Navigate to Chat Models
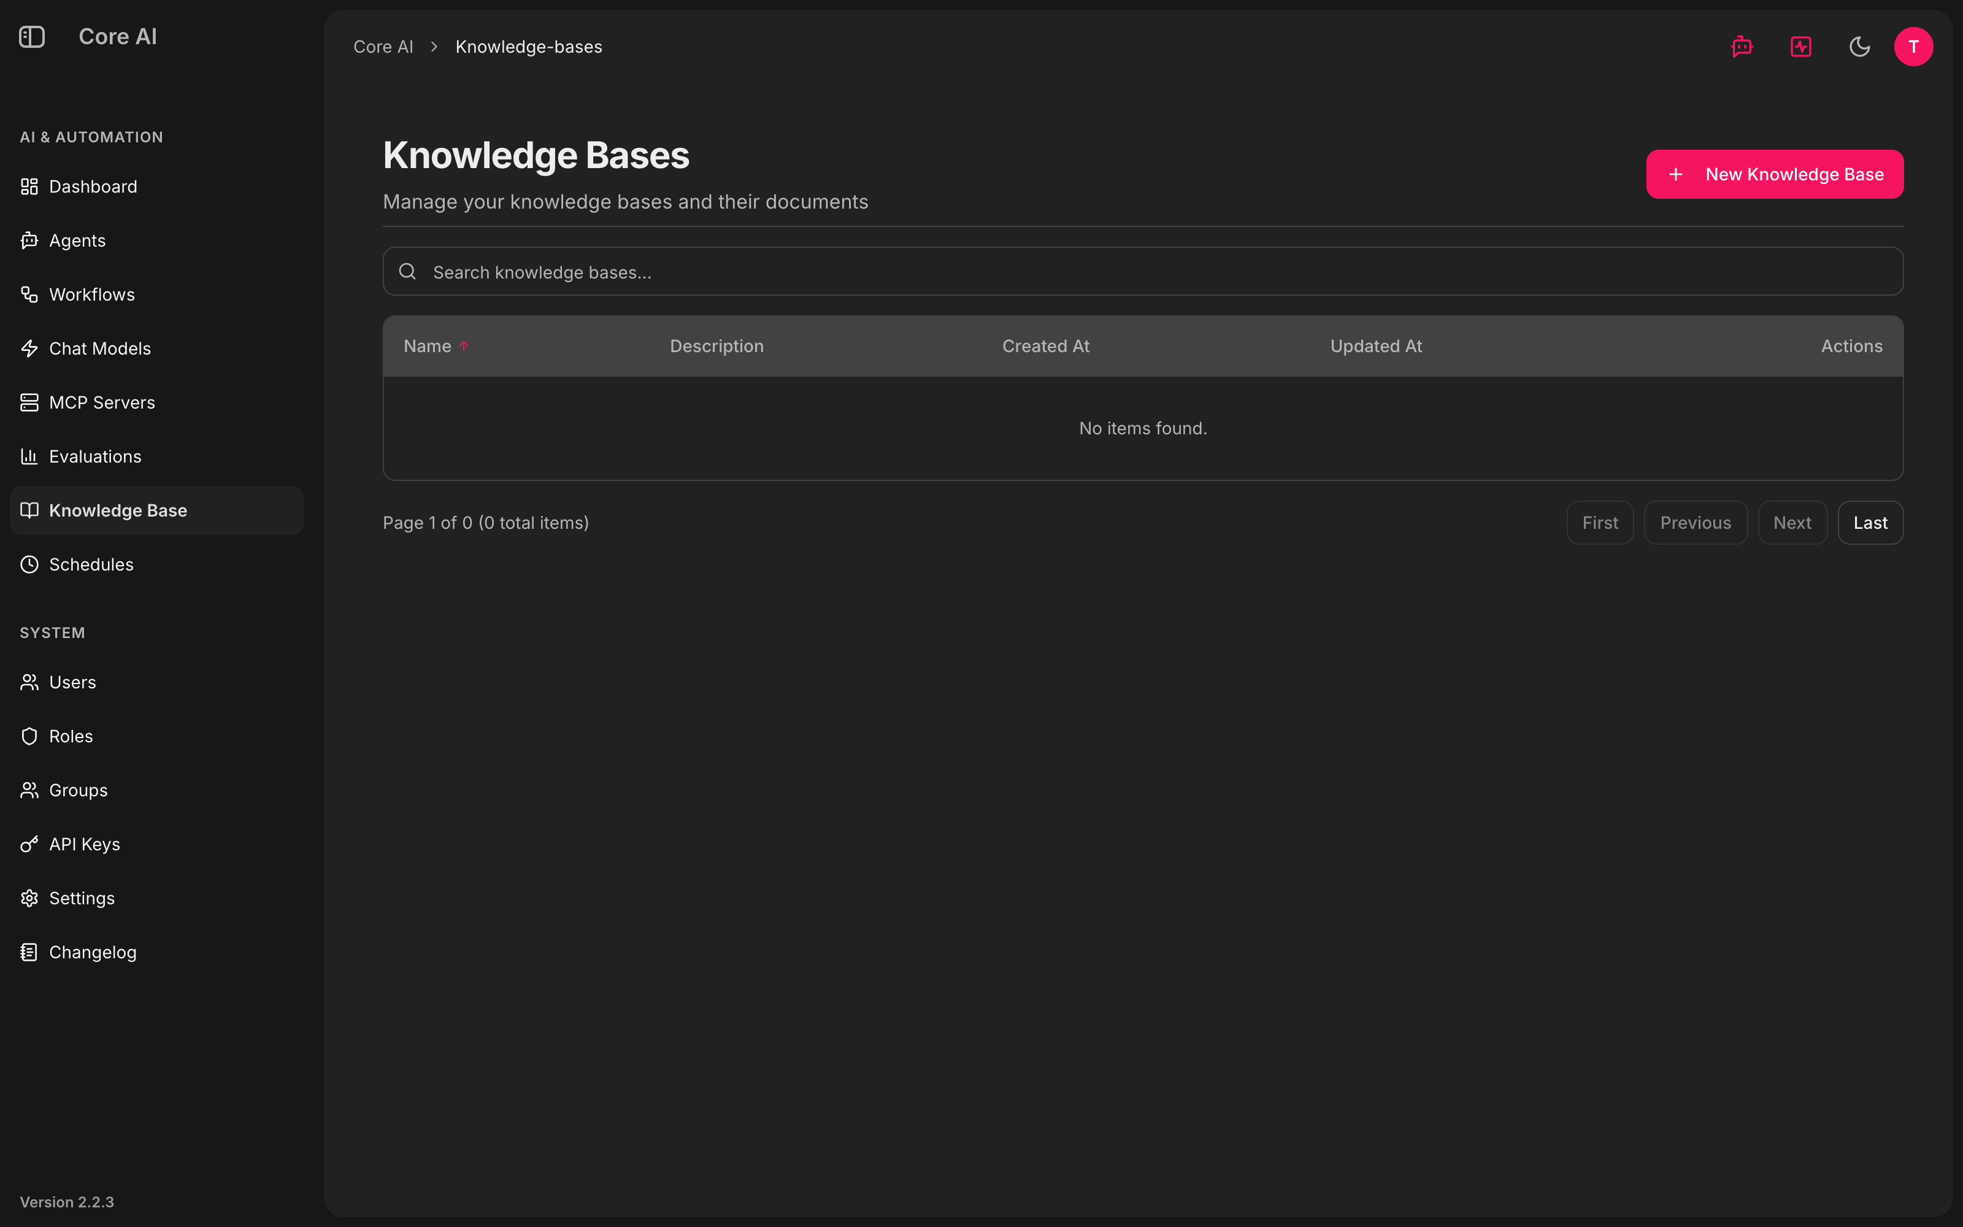Image resolution: width=1963 pixels, height=1227 pixels. tap(156, 348)
